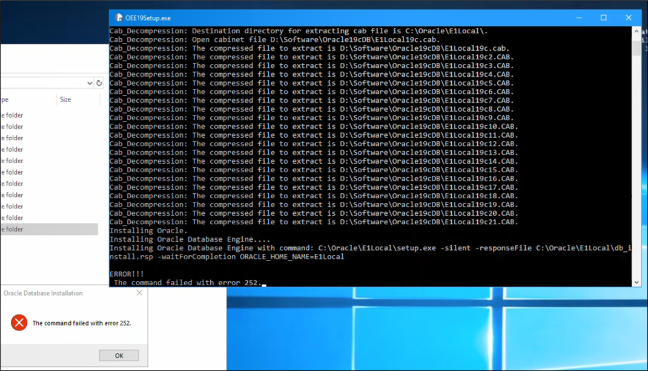Minimize the OEE19Setup.exe console window
648x371 pixels.
pyautogui.click(x=579, y=18)
